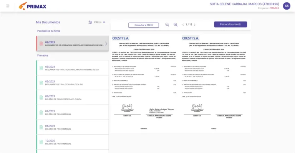Click the red pending document icon

point(41,44)
